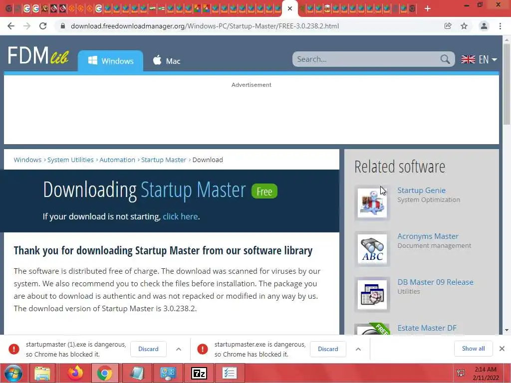Click the red warning icon for startupmaster.exe

203,349
